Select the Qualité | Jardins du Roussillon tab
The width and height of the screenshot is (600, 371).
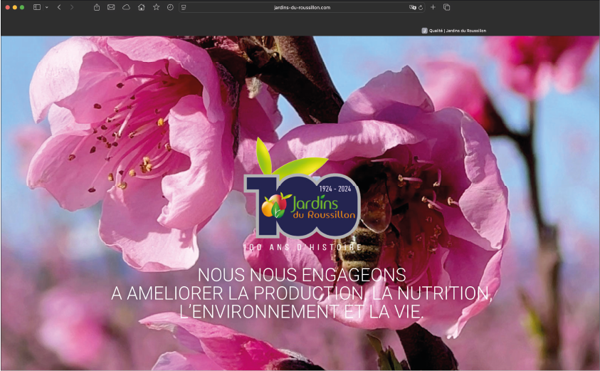[454, 31]
